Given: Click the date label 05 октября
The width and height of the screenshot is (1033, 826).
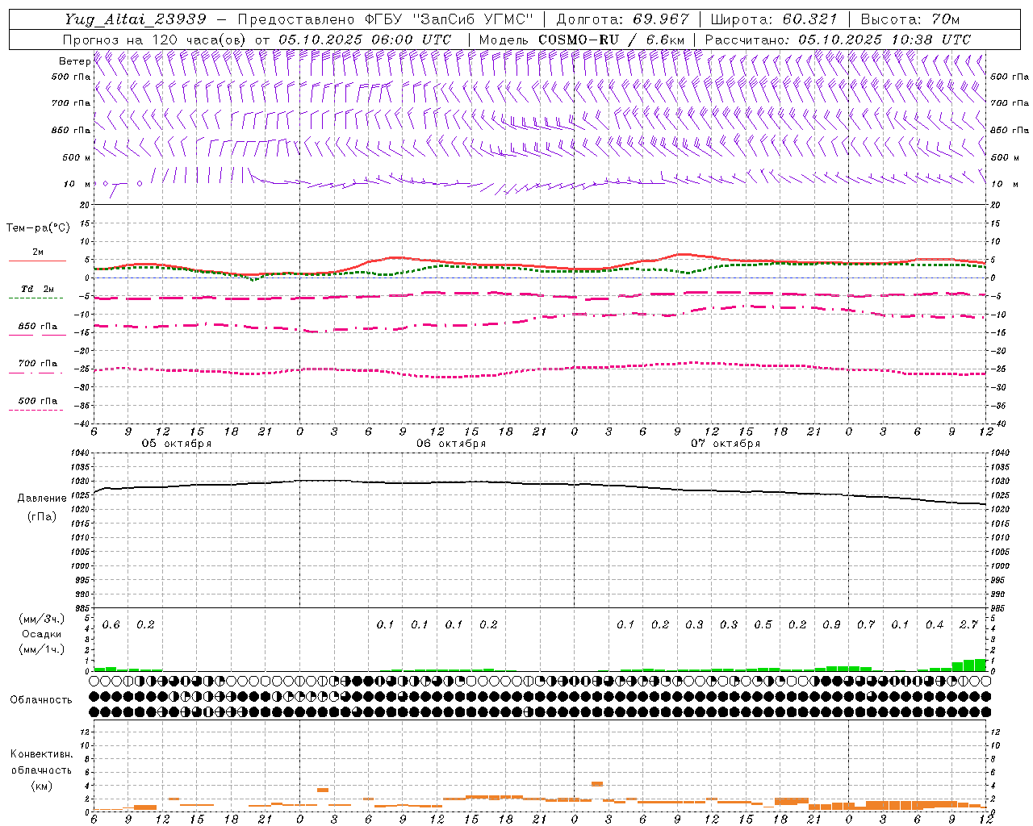Looking at the screenshot, I should pos(176,444).
